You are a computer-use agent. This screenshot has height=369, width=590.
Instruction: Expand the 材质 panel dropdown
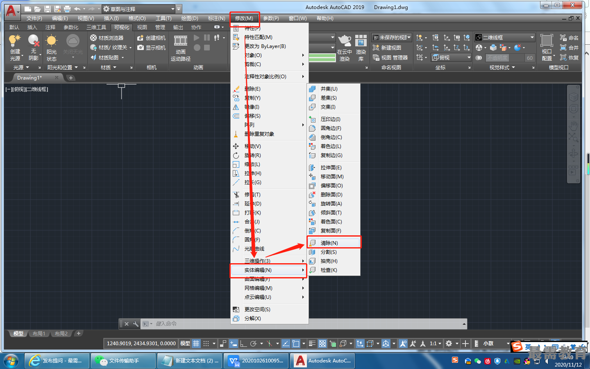[109, 67]
